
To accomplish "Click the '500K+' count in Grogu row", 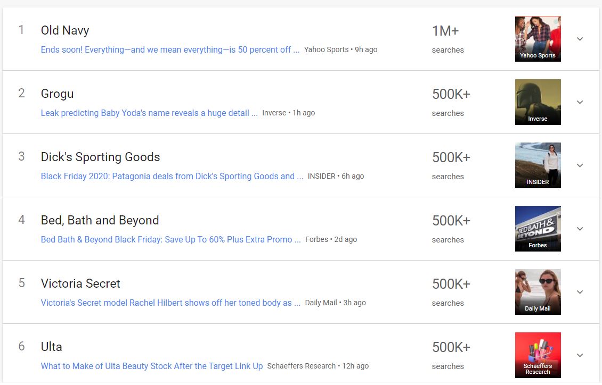I will coord(451,94).
